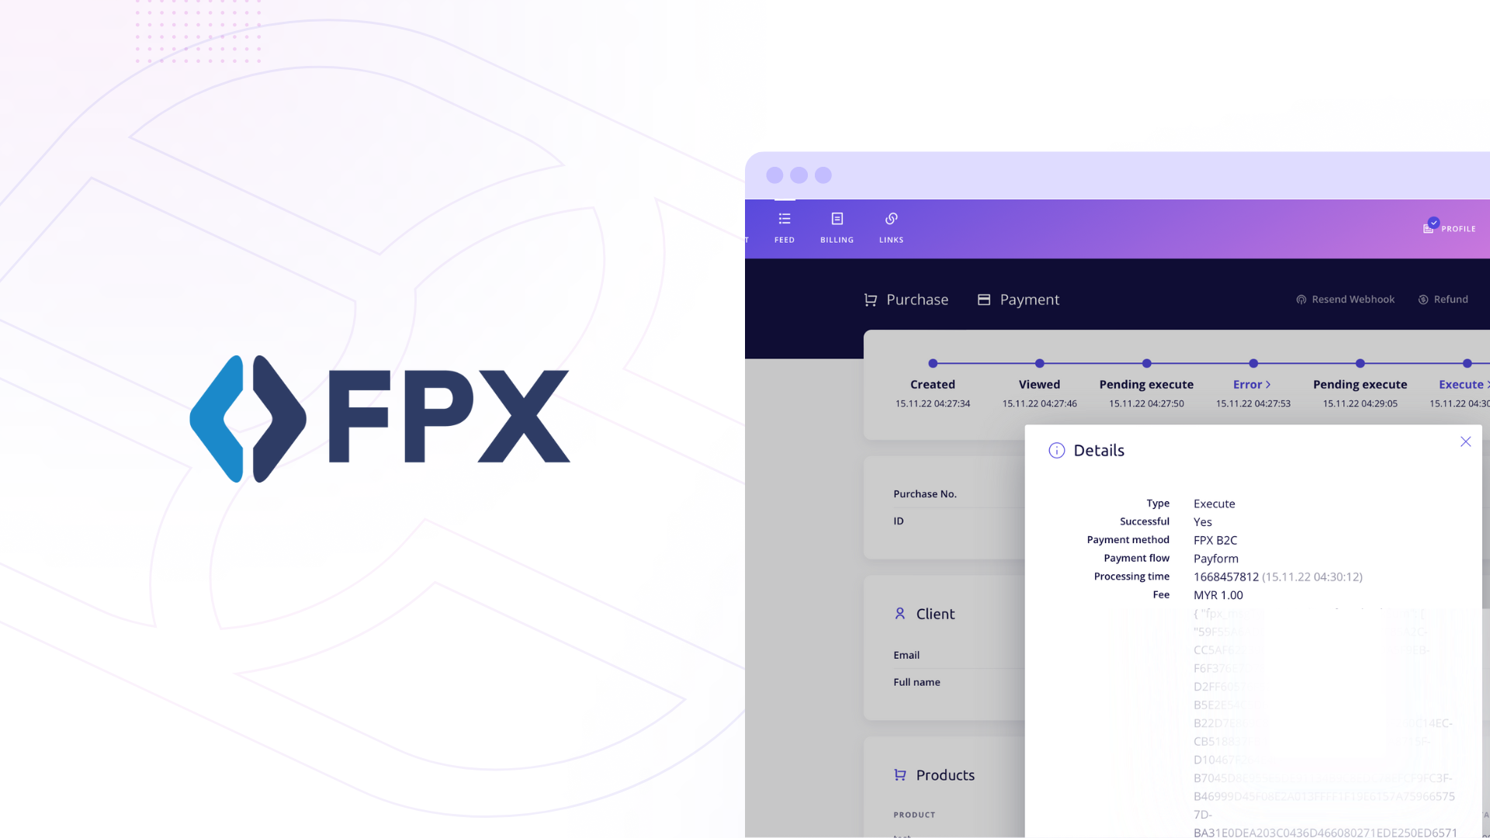This screenshot has height=838, width=1490.
Task: Click the Refund button
Action: coord(1443,299)
